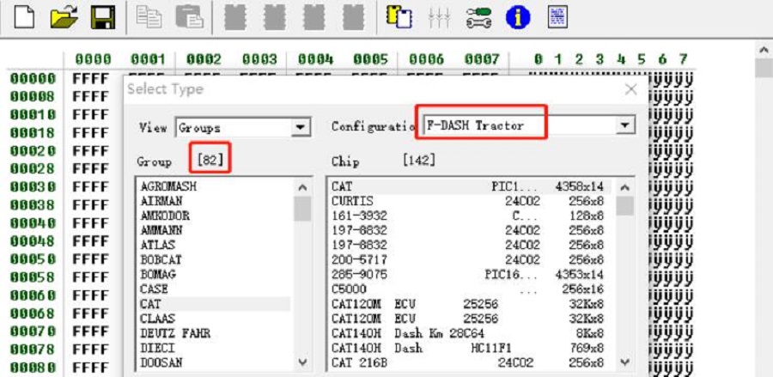This screenshot has height=377, width=773.
Task: Select DEUTZ FAHR in the Group list
Action: click(213, 333)
